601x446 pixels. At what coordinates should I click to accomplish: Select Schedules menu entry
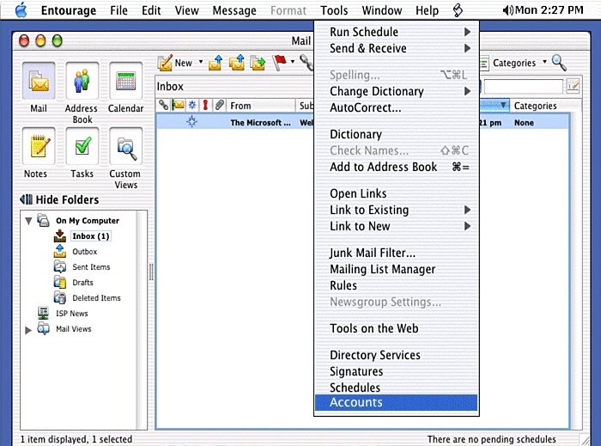coord(397,388)
